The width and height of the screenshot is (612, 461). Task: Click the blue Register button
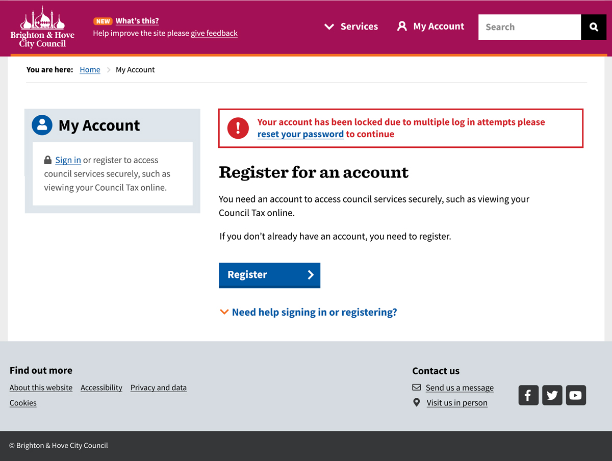click(269, 275)
